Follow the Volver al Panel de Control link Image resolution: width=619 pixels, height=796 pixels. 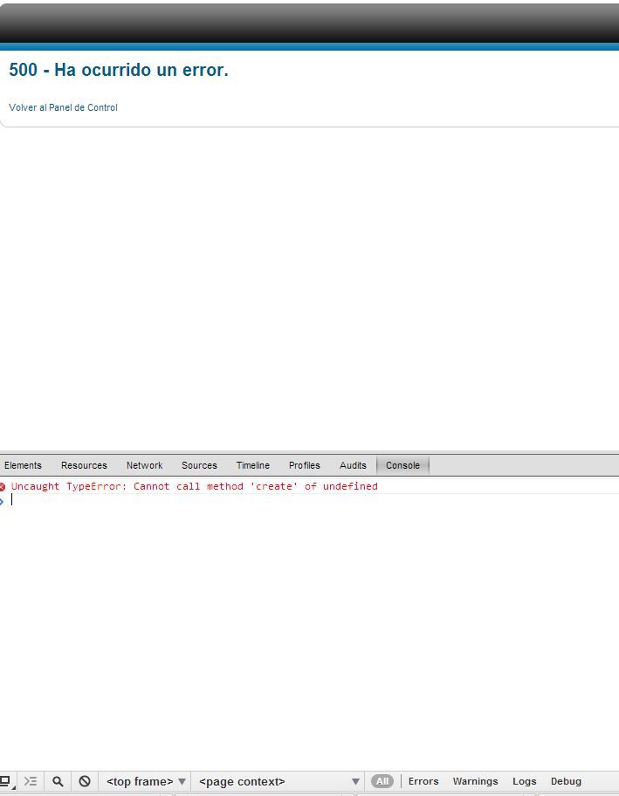pyautogui.click(x=63, y=107)
